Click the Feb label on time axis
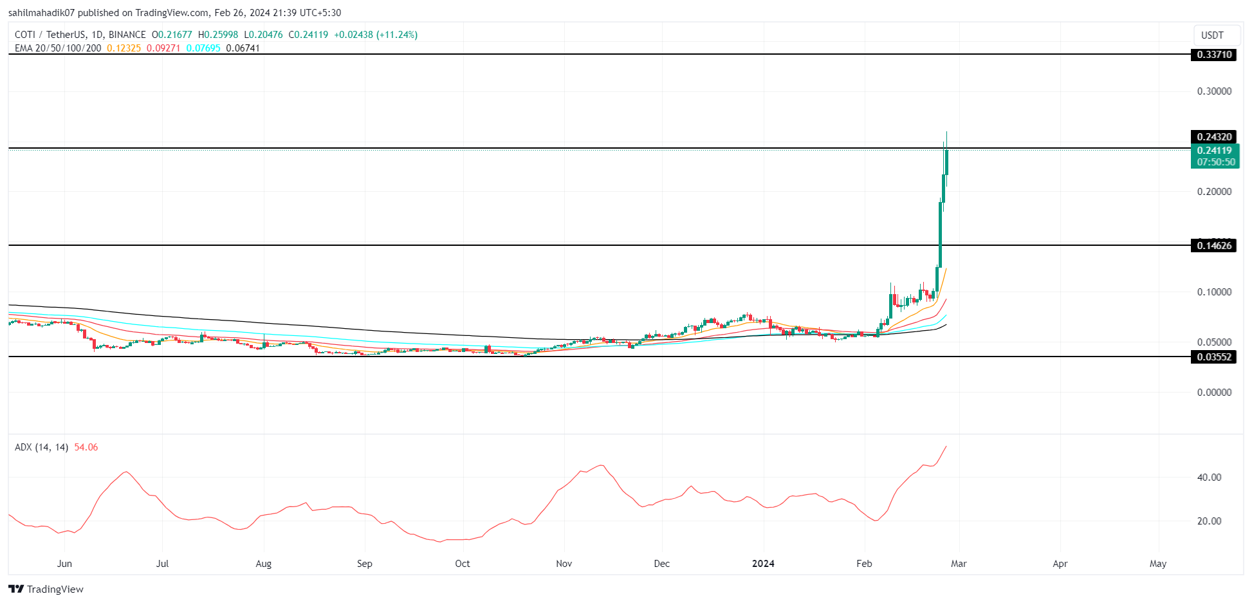Viewport: 1252px width, 603px height. (865, 564)
